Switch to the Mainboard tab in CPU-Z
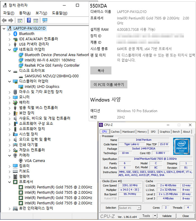The width and height of the screenshot is (196, 221). 128,132
